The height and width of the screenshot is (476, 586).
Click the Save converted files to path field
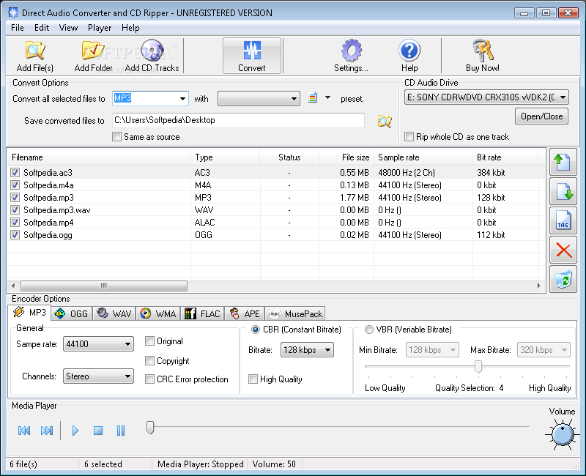(238, 120)
